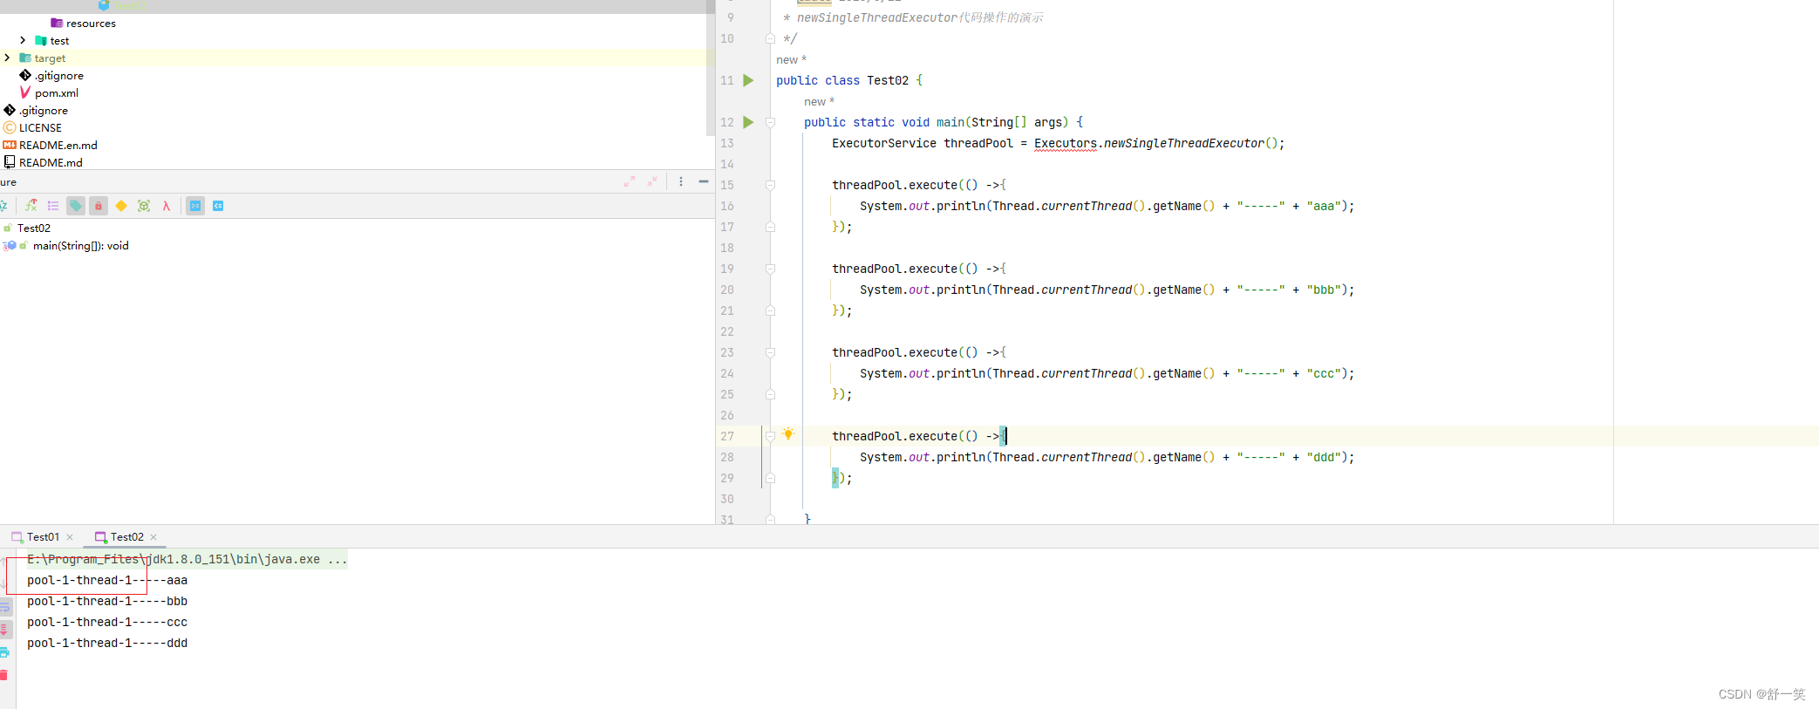Toggle scroll to end in Run console
Screen dimensions: 1819x709
[4, 630]
